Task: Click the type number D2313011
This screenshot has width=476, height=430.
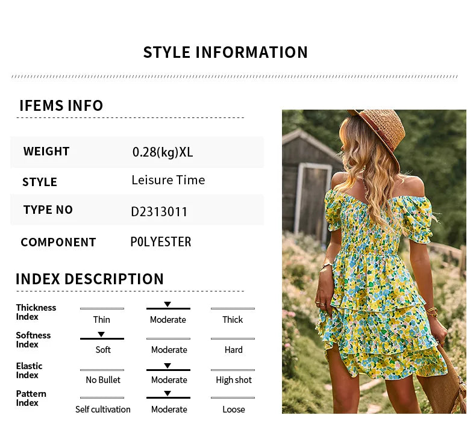Action: [x=159, y=212]
